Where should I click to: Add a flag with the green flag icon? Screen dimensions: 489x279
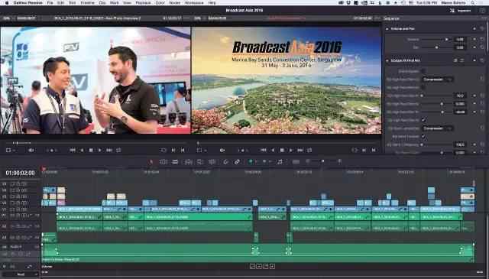pyautogui.click(x=251, y=161)
